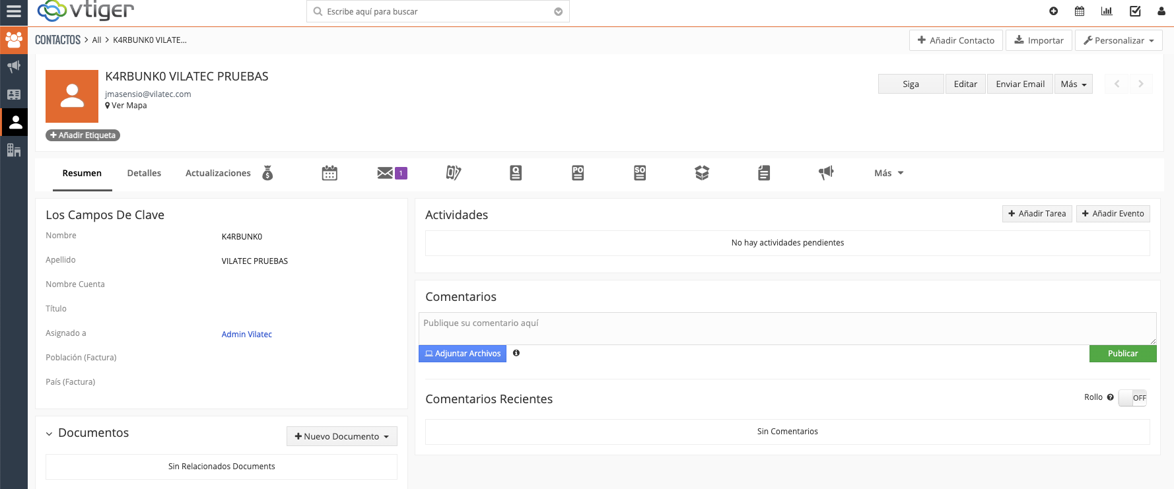This screenshot has height=489, width=1174.
Task: Click the quick create plus icon
Action: coord(1053,11)
